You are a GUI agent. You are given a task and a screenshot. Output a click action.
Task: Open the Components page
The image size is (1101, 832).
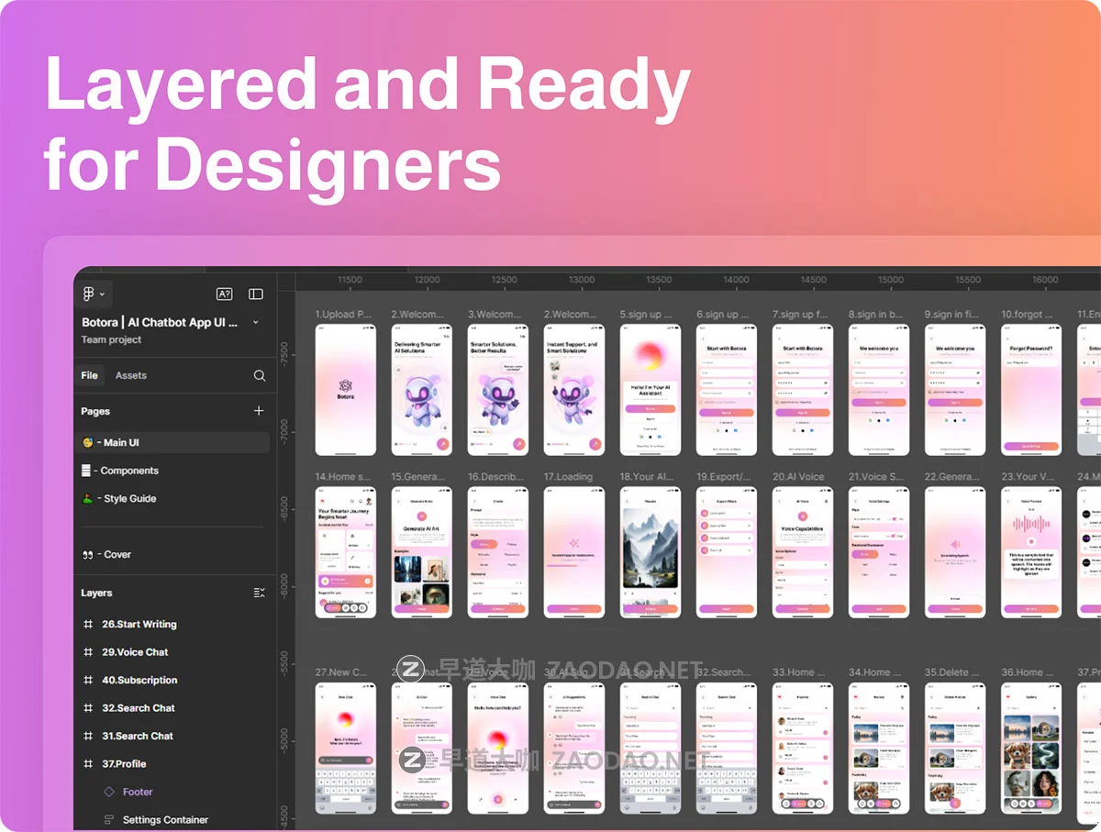pyautogui.click(x=128, y=471)
